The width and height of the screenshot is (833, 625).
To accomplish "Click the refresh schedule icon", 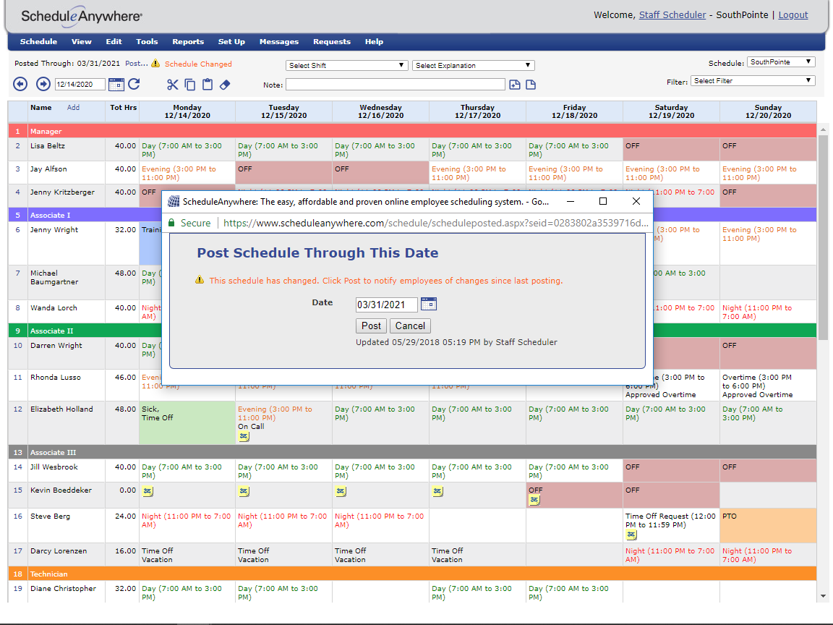I will tap(134, 84).
